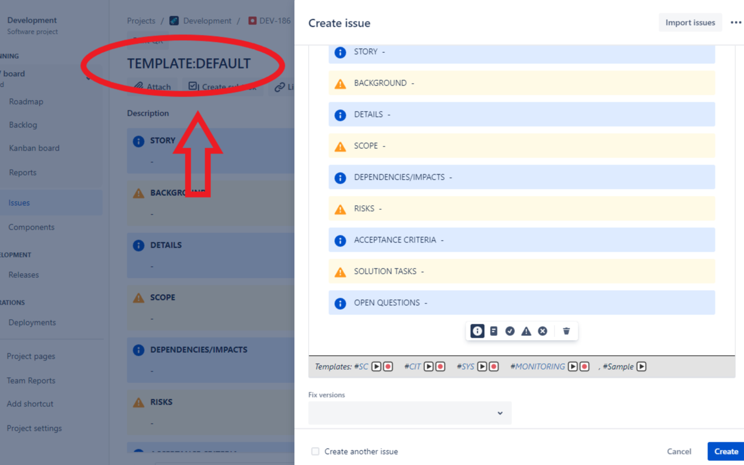The image size is (744, 465).
Task: Tick the Create another issue checkbox
Action: [315, 451]
